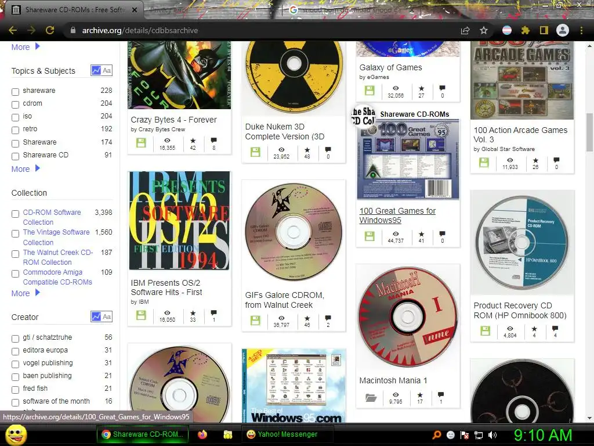594x446 pixels.
Task: Open the Macintosh Mania disc thumbnail
Action: [408, 317]
